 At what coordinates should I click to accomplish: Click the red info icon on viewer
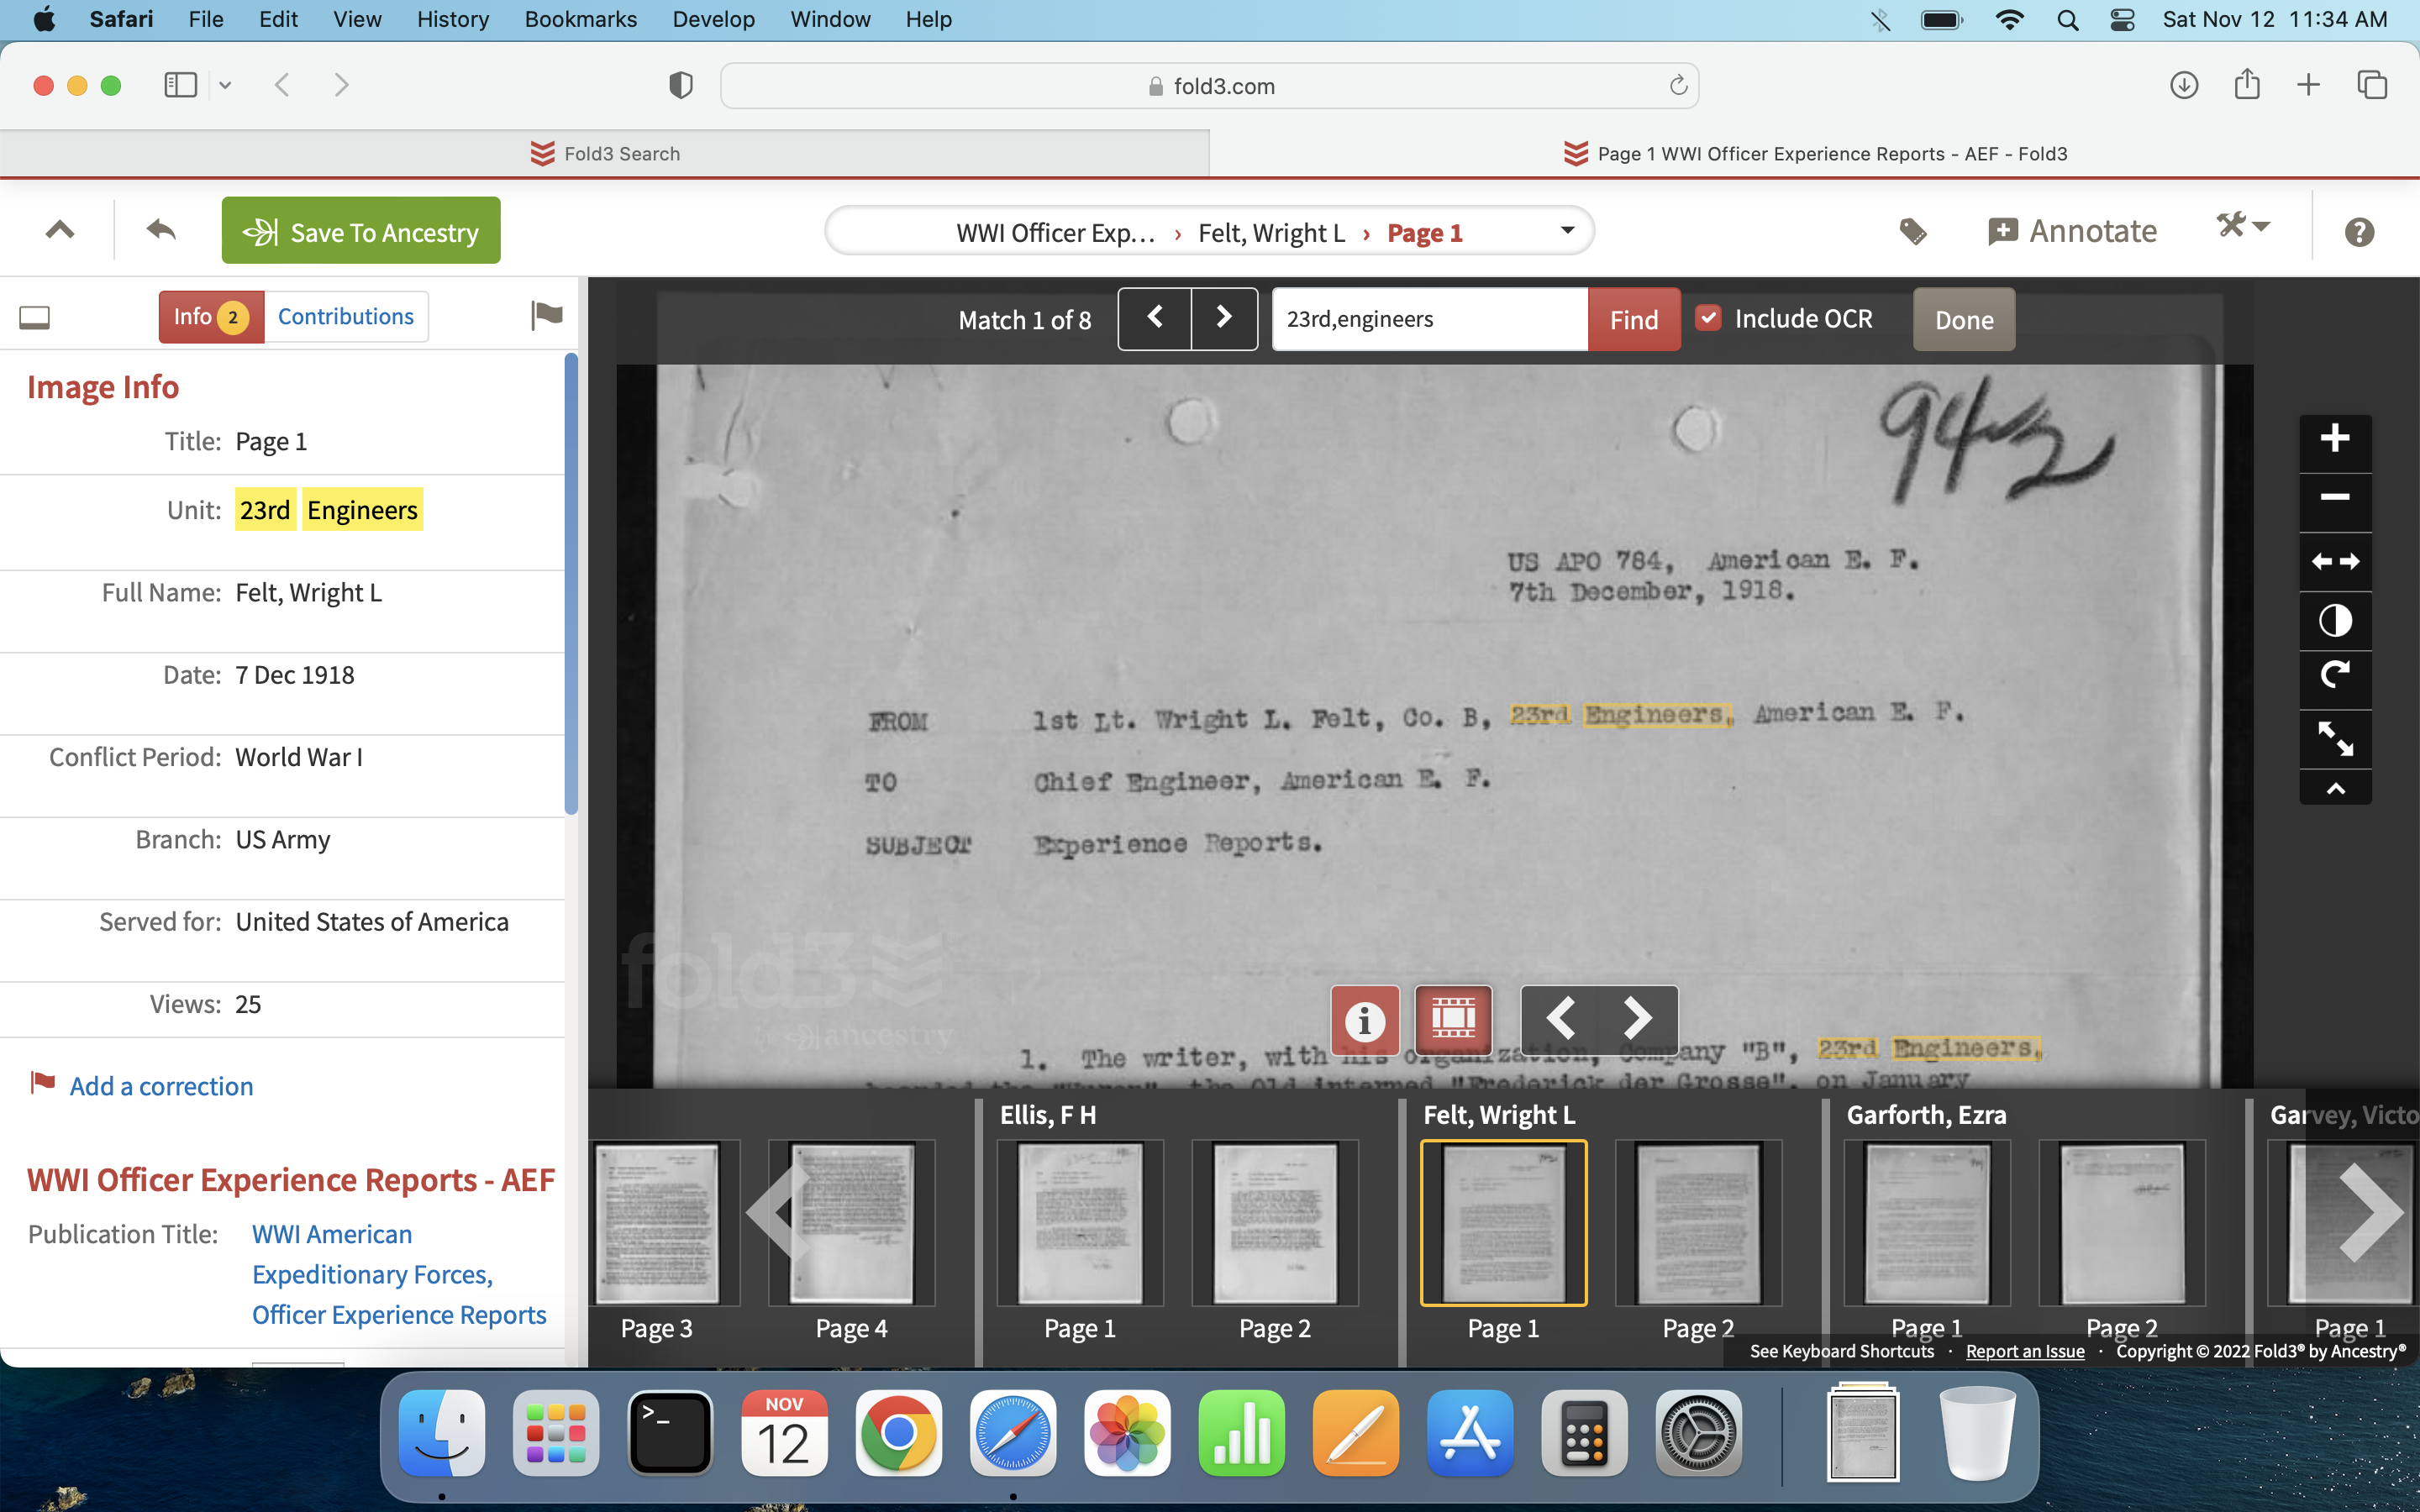point(1364,1020)
